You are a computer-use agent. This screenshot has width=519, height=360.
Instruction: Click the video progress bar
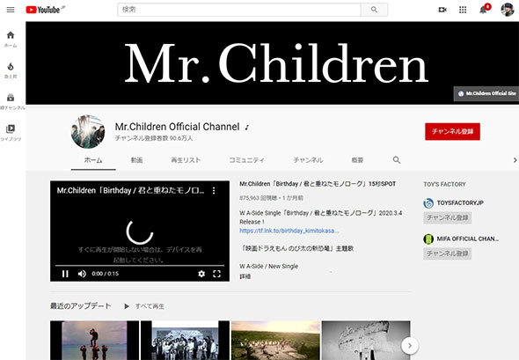(140, 265)
